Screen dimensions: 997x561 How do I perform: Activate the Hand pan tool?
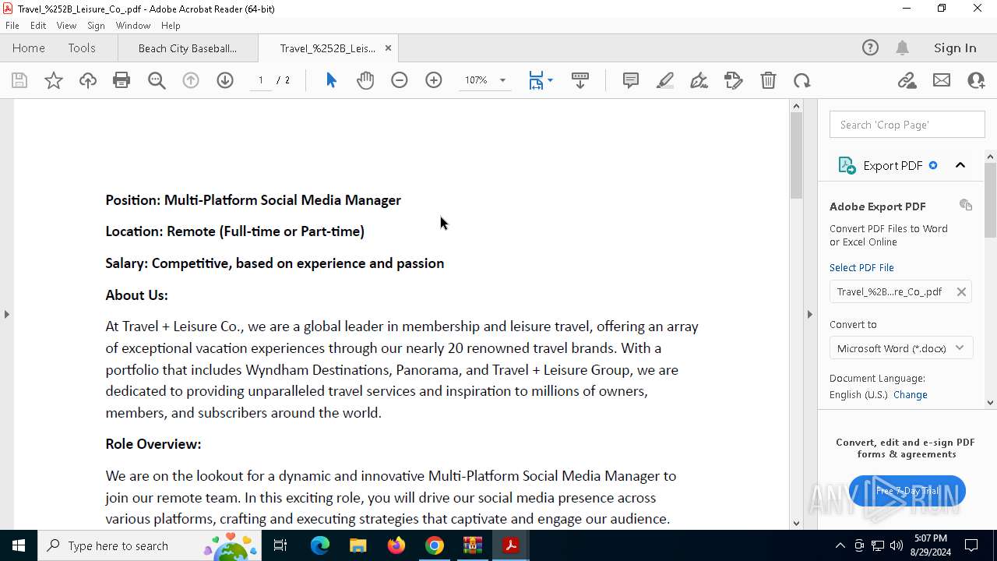click(x=365, y=80)
